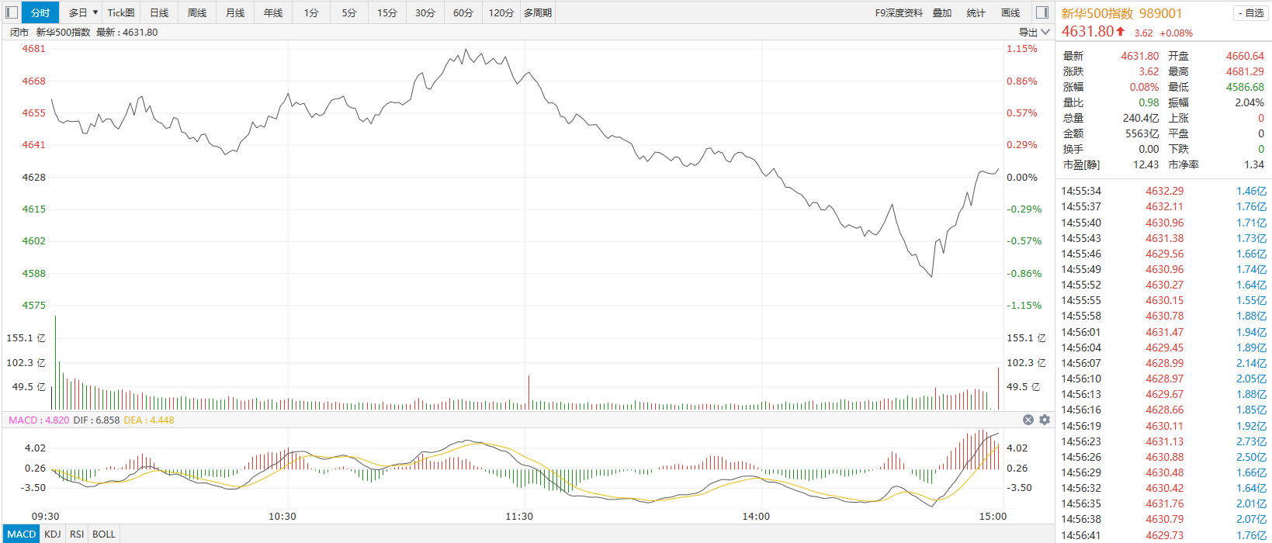Open MACD indicator settings gear
Viewport: 1272px width, 543px height.
[x=1045, y=420]
